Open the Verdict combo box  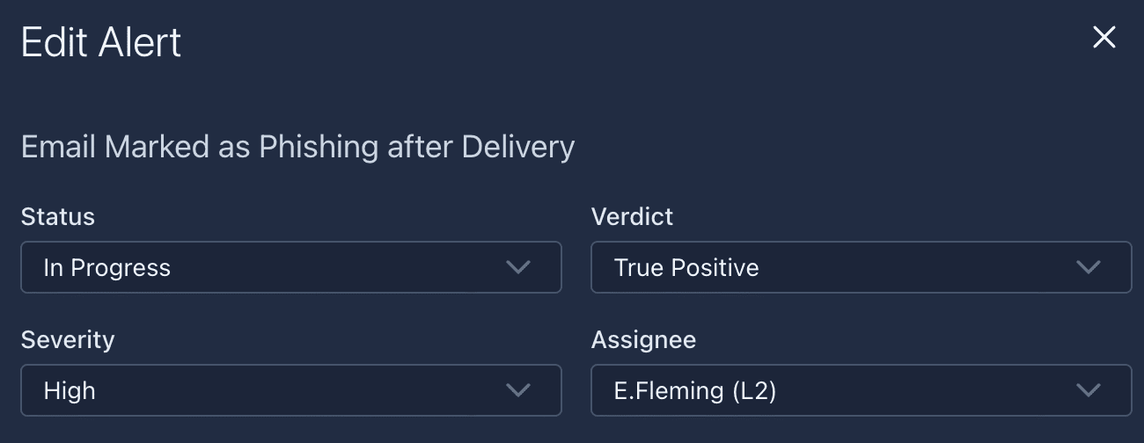click(x=861, y=267)
